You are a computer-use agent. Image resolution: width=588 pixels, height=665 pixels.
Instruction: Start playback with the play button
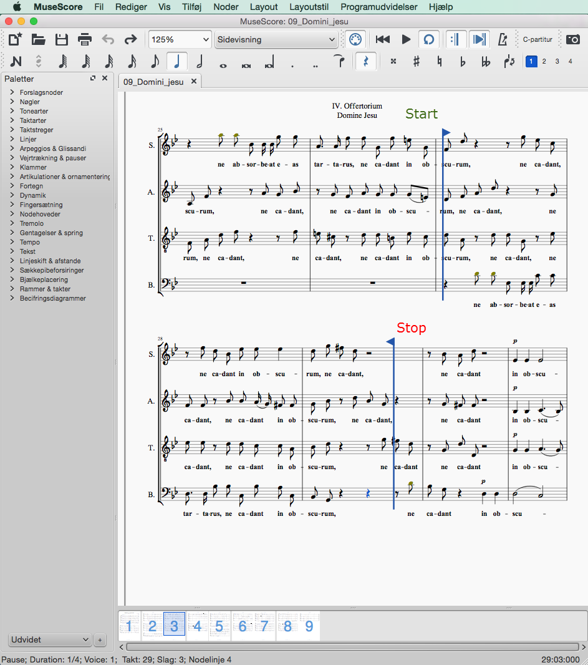[406, 39]
